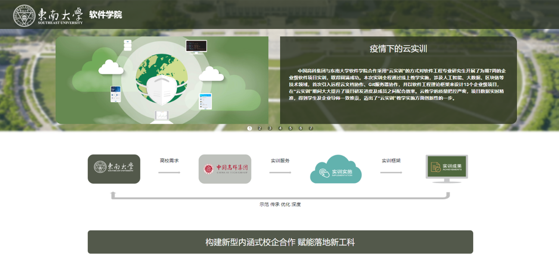Screen dimensions: 559x261
Task: Click the 构建新型内涵式校企合作 banner
Action: 280,242
